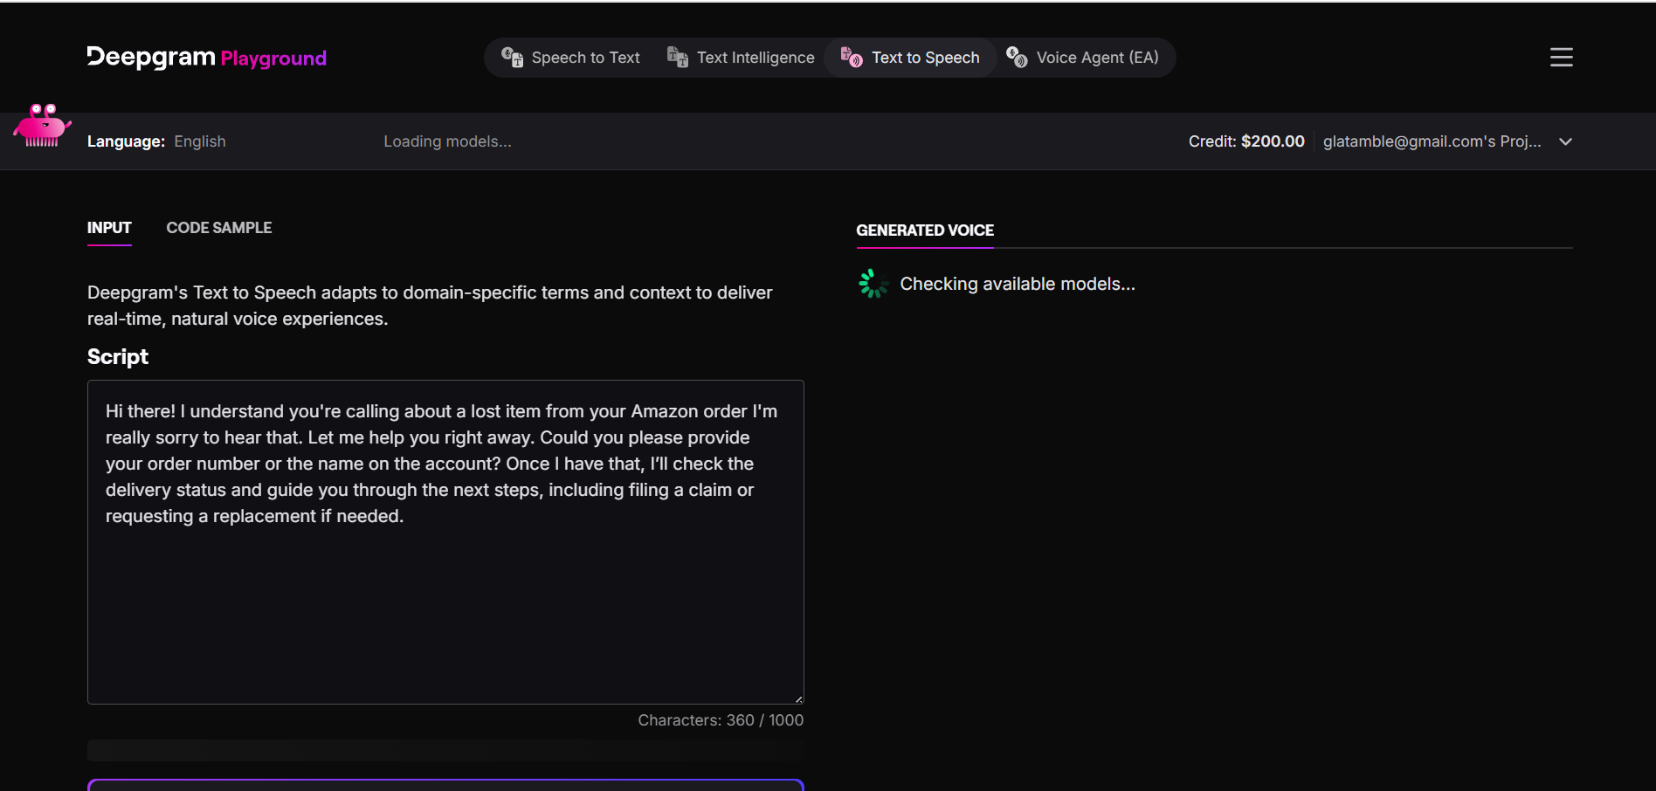Click the pink Deepgram mascot icon
This screenshot has width=1656, height=791.
tap(41, 126)
